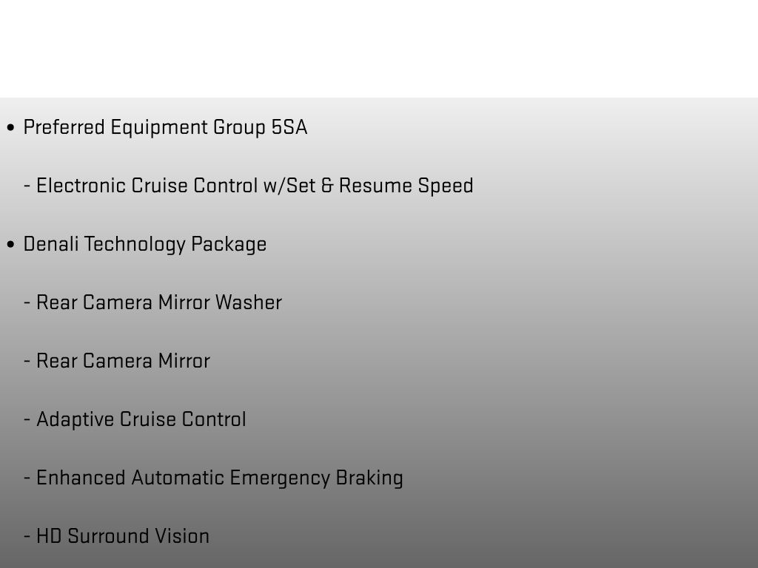Click the word Braking in the list
758x568 pixels.
tap(369, 479)
